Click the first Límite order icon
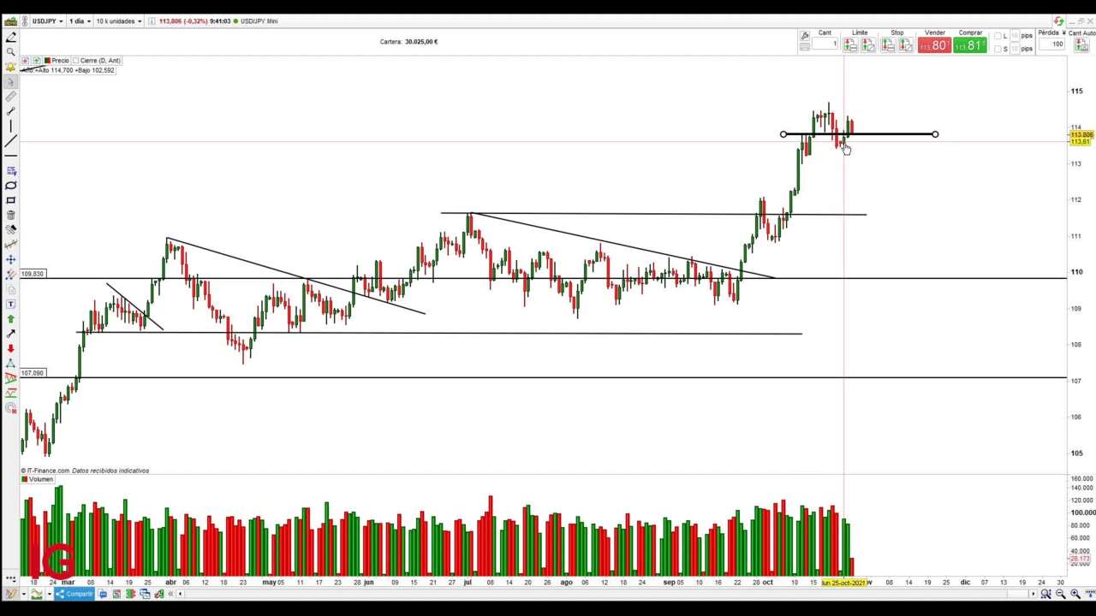The height and width of the screenshot is (616, 1096). [x=850, y=44]
